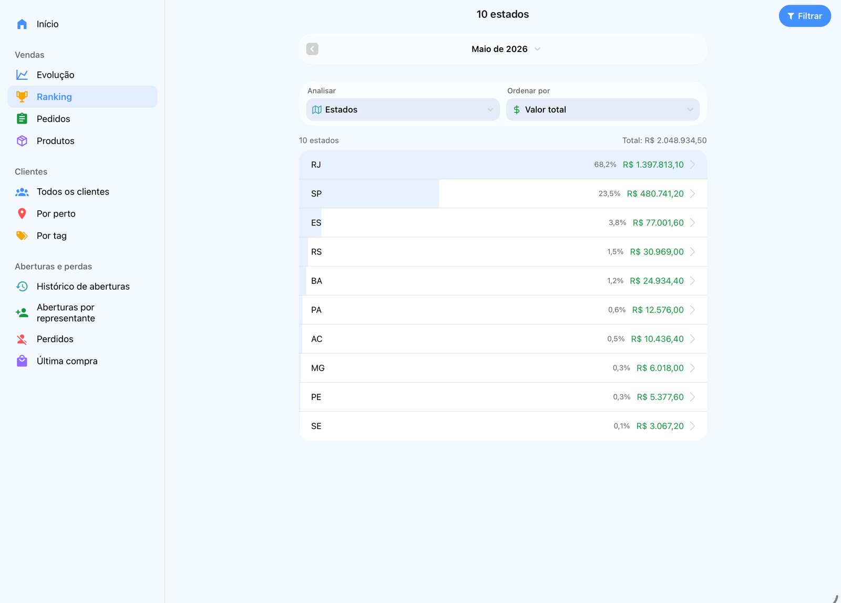Click the Início home icon
The height and width of the screenshot is (603, 841).
(x=22, y=24)
